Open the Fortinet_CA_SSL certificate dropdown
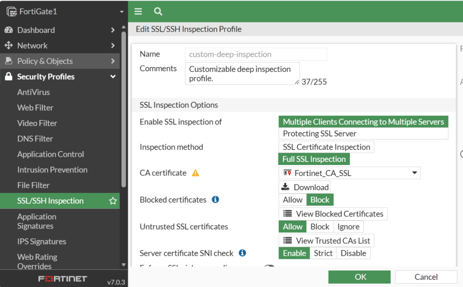This screenshot has width=463, height=287. click(415, 173)
